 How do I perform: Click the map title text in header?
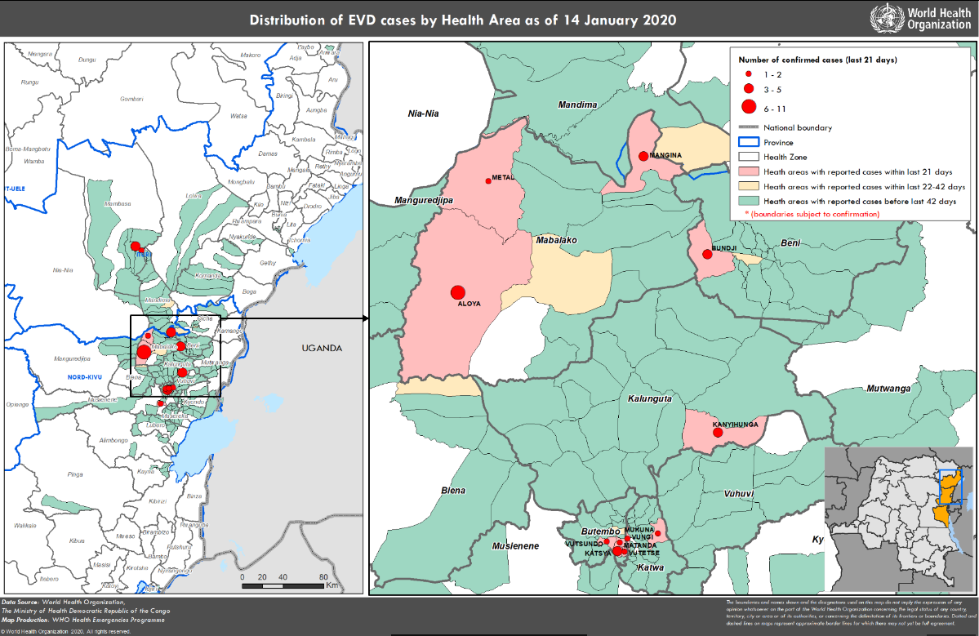click(x=463, y=20)
